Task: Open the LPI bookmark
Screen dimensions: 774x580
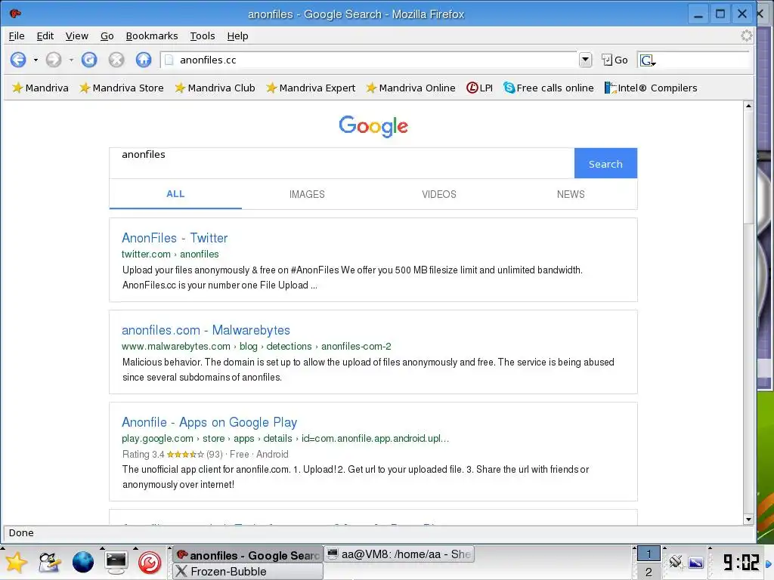Action: point(479,88)
